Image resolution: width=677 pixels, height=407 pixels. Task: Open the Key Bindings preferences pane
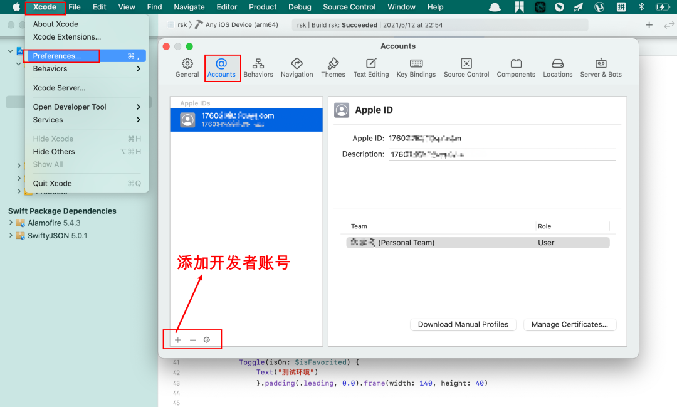tap(416, 68)
